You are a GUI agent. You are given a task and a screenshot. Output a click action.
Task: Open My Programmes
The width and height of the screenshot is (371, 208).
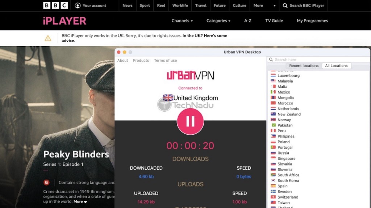click(312, 21)
